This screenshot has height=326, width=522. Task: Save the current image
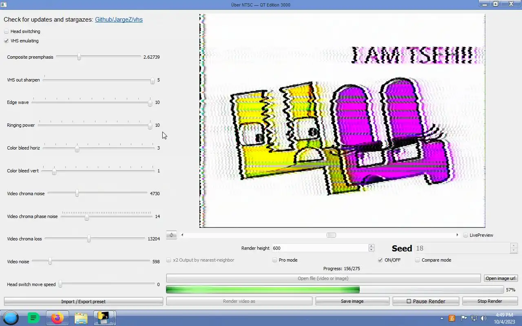tap(352, 301)
